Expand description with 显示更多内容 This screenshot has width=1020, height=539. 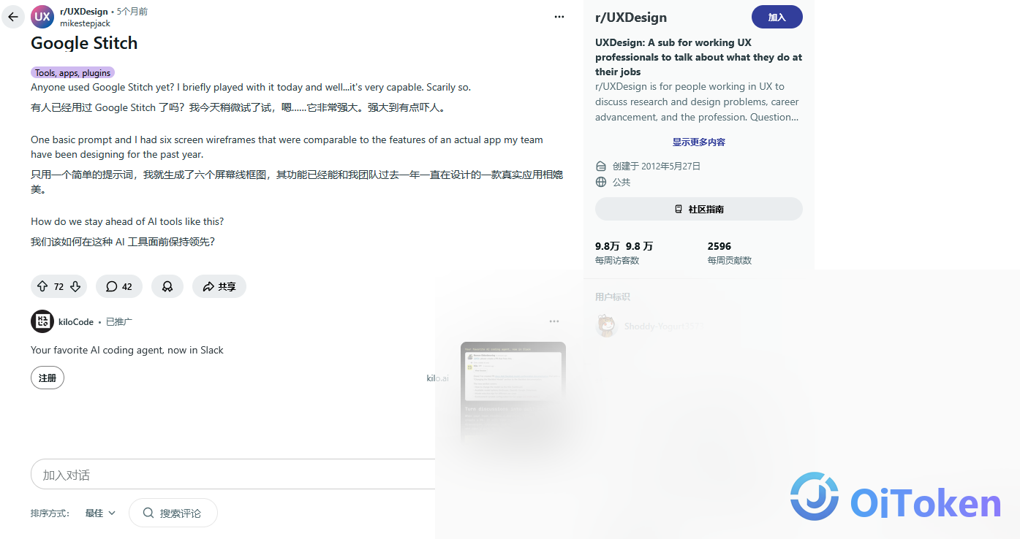(x=699, y=142)
